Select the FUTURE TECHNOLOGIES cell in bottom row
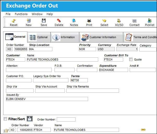This screenshot has height=134, width=157. [x=86, y=130]
